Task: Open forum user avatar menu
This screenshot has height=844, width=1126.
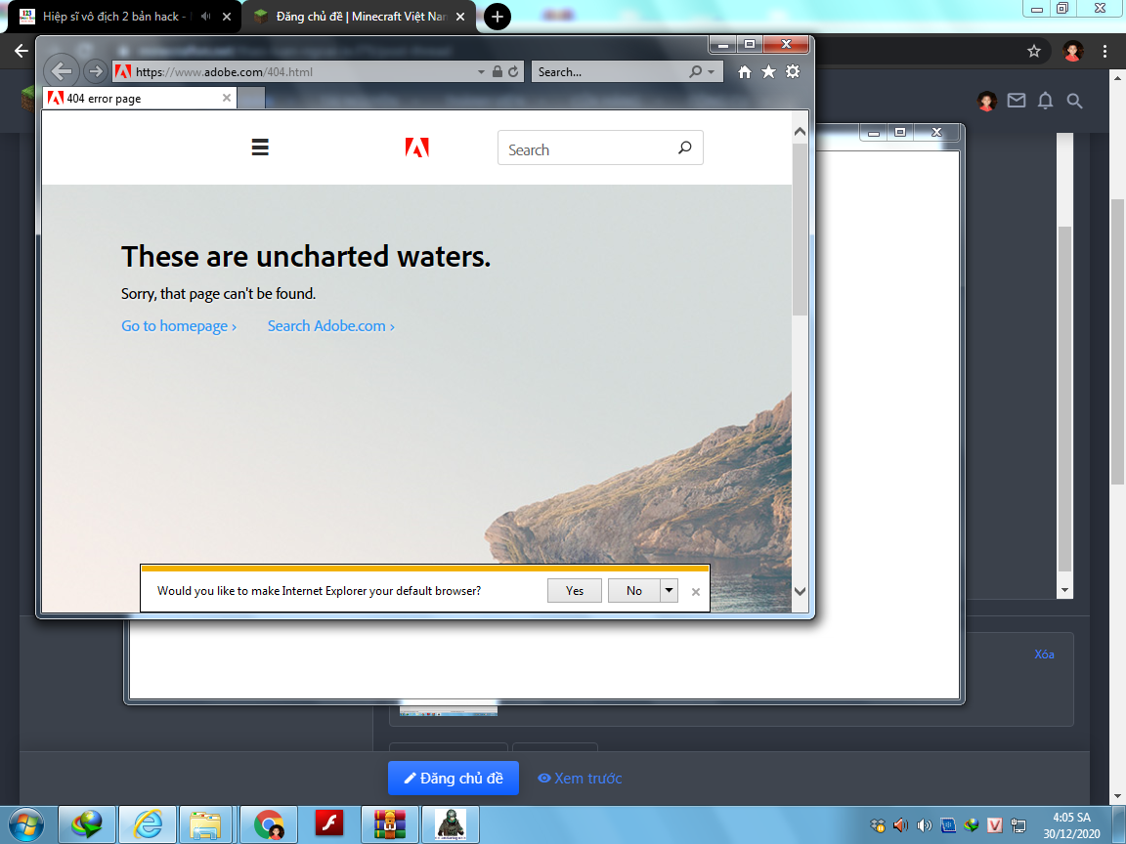Action: click(986, 102)
